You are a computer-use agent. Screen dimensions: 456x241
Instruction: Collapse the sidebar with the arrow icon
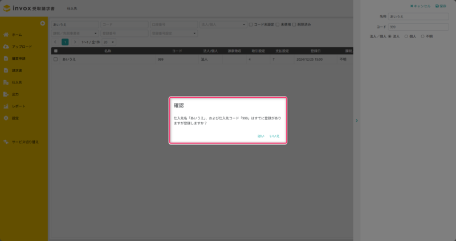point(42,23)
